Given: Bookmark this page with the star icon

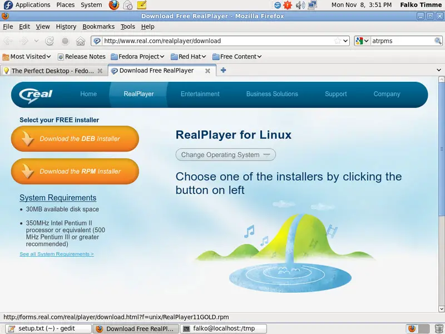Looking at the screenshot, I should 338,41.
